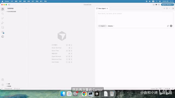Open Finder from the Dock
Image resolution: width=175 pixels, height=98 pixels.
pos(63,94)
